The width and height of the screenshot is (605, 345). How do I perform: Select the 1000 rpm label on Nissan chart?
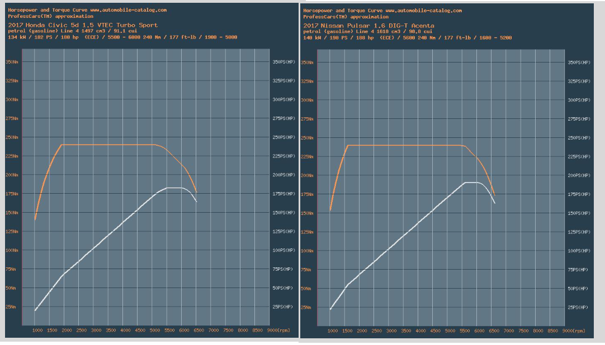[x=332, y=331]
